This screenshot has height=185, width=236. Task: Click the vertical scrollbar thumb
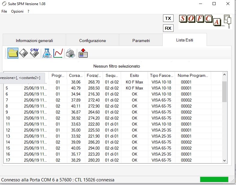(224, 92)
